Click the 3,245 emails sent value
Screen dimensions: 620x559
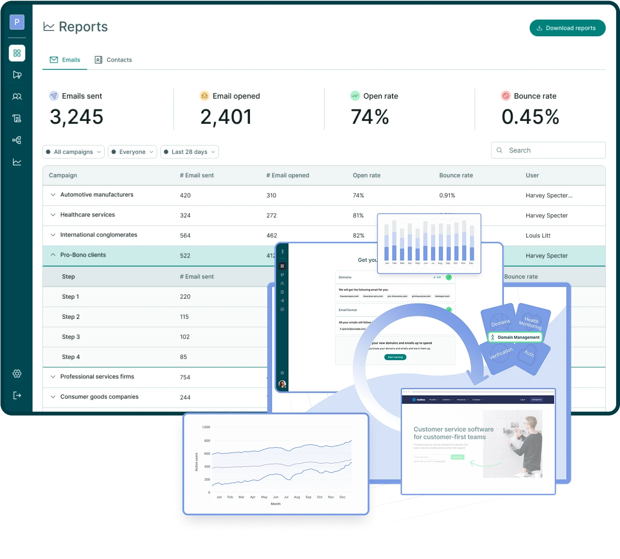pyautogui.click(x=76, y=117)
